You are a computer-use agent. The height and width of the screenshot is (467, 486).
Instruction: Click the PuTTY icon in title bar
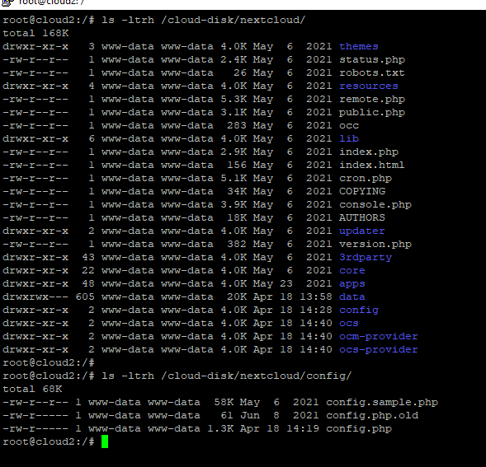7,2
